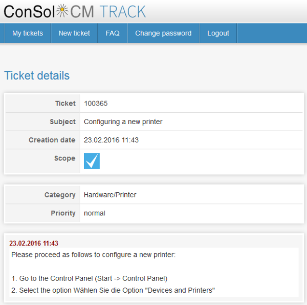Click the ConSol CM Track logo
The height and width of the screenshot is (305, 307).
(x=75, y=11)
